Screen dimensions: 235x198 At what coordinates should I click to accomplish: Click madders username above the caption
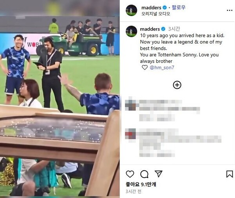tap(150, 29)
